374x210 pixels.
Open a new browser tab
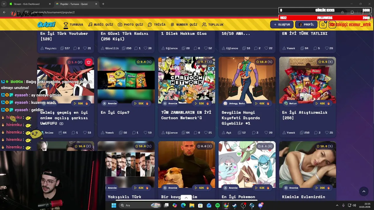[x=103, y=4]
